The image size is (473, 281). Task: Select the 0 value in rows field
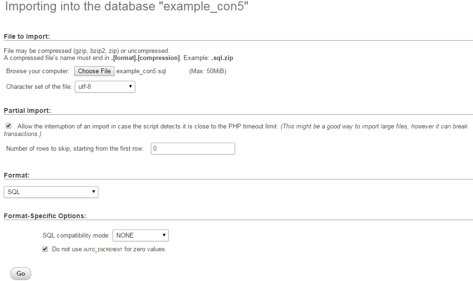(154, 148)
